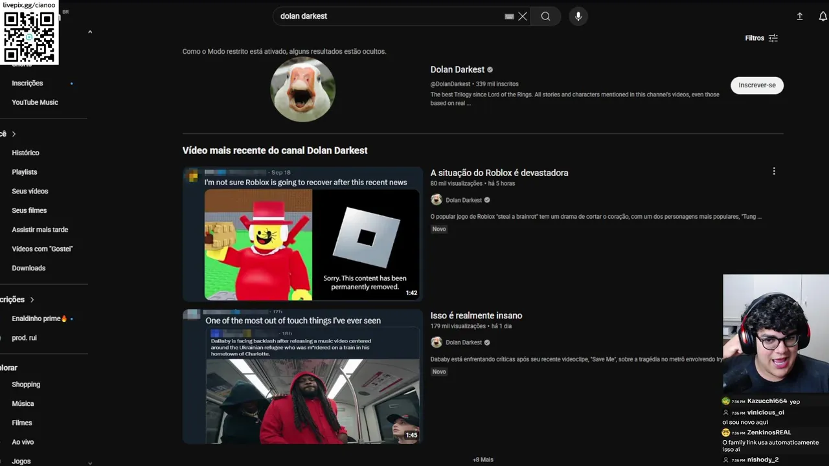
Task: Click the @DolanDarkest handle text
Action: pyautogui.click(x=451, y=84)
